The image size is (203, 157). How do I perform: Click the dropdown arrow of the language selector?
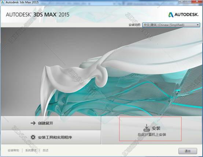coord(198,25)
